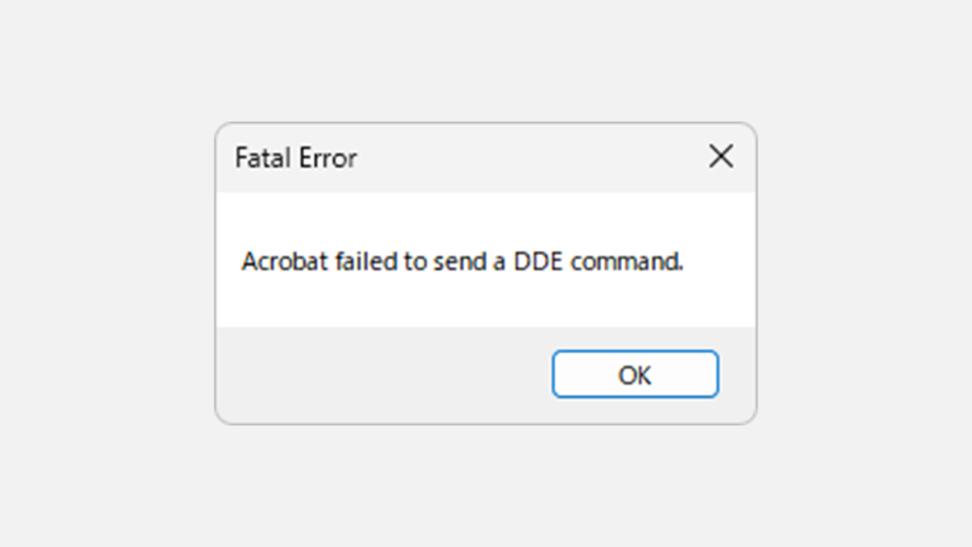Click the word "send" in the message
The image size is (972, 547).
pyautogui.click(x=459, y=261)
